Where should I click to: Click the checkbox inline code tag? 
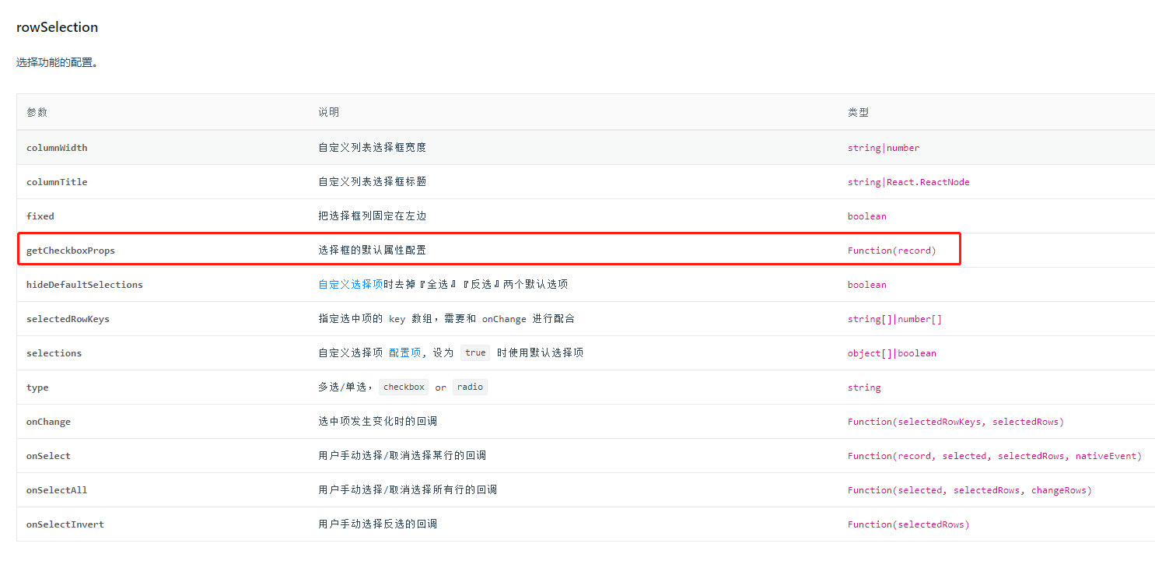tap(403, 387)
